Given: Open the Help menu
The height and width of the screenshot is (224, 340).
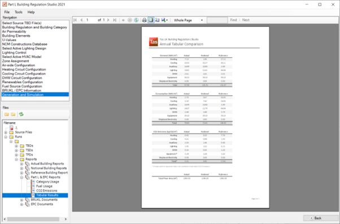Looking at the screenshot, I should click(x=31, y=12).
